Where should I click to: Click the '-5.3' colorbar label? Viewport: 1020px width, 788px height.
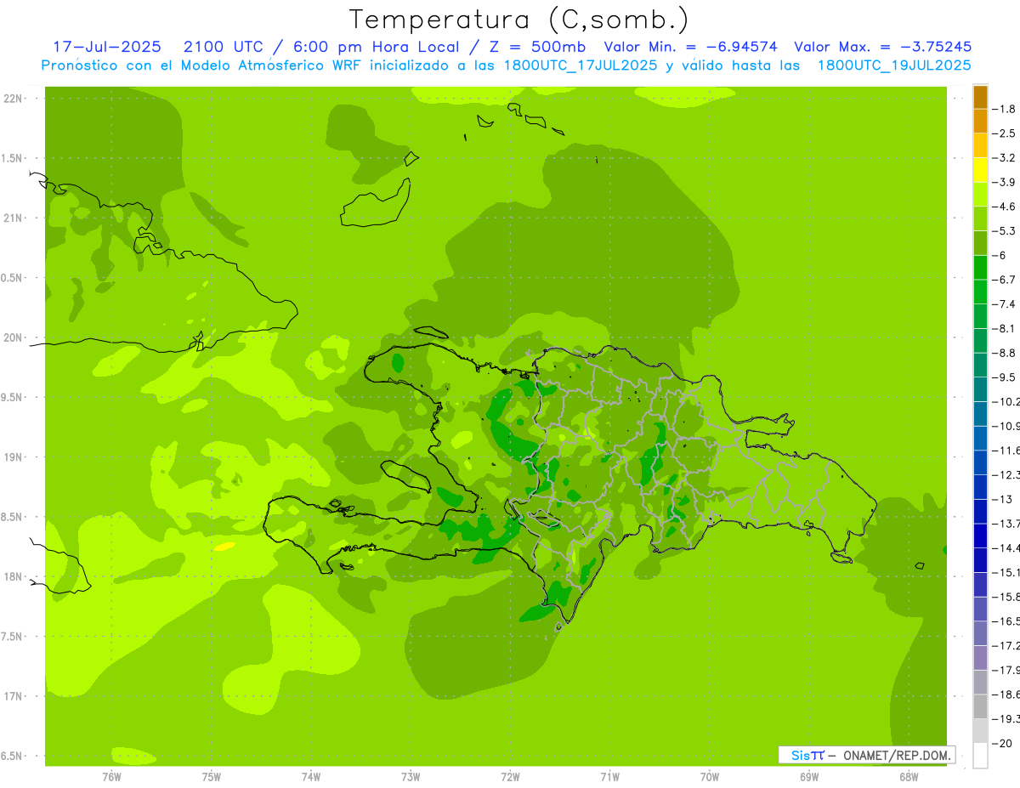click(1006, 231)
